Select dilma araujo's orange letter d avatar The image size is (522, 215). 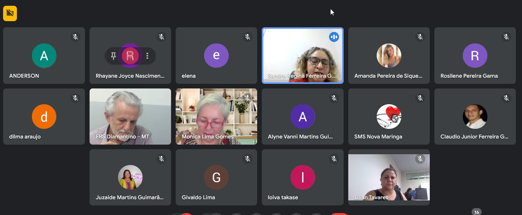click(x=44, y=117)
